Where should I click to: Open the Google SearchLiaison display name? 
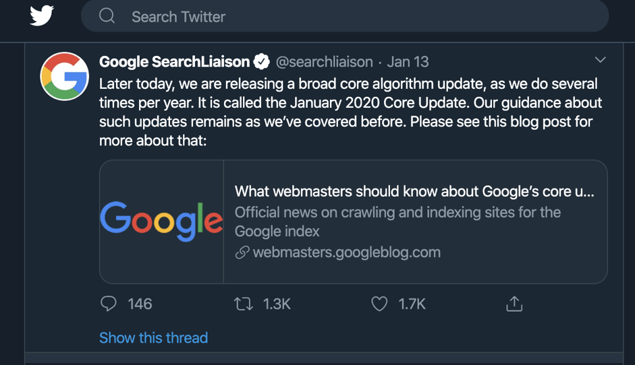click(x=175, y=62)
